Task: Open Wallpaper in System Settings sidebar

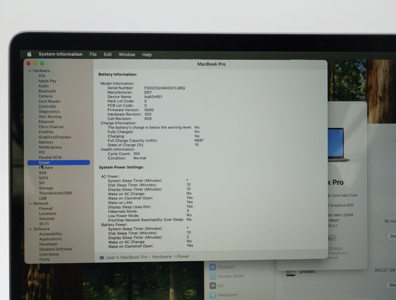Action: click(228, 295)
